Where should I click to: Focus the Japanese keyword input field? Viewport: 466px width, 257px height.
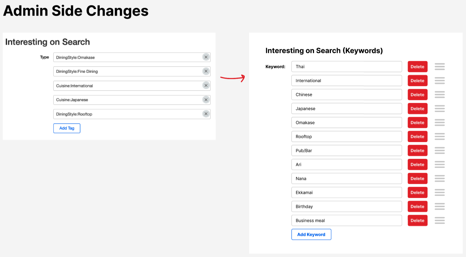point(346,109)
